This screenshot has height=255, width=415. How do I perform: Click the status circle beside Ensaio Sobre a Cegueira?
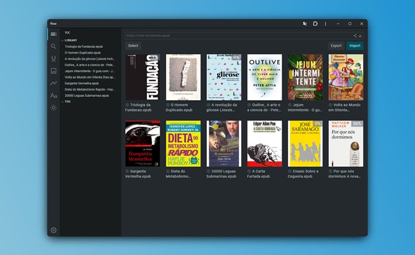click(x=290, y=171)
